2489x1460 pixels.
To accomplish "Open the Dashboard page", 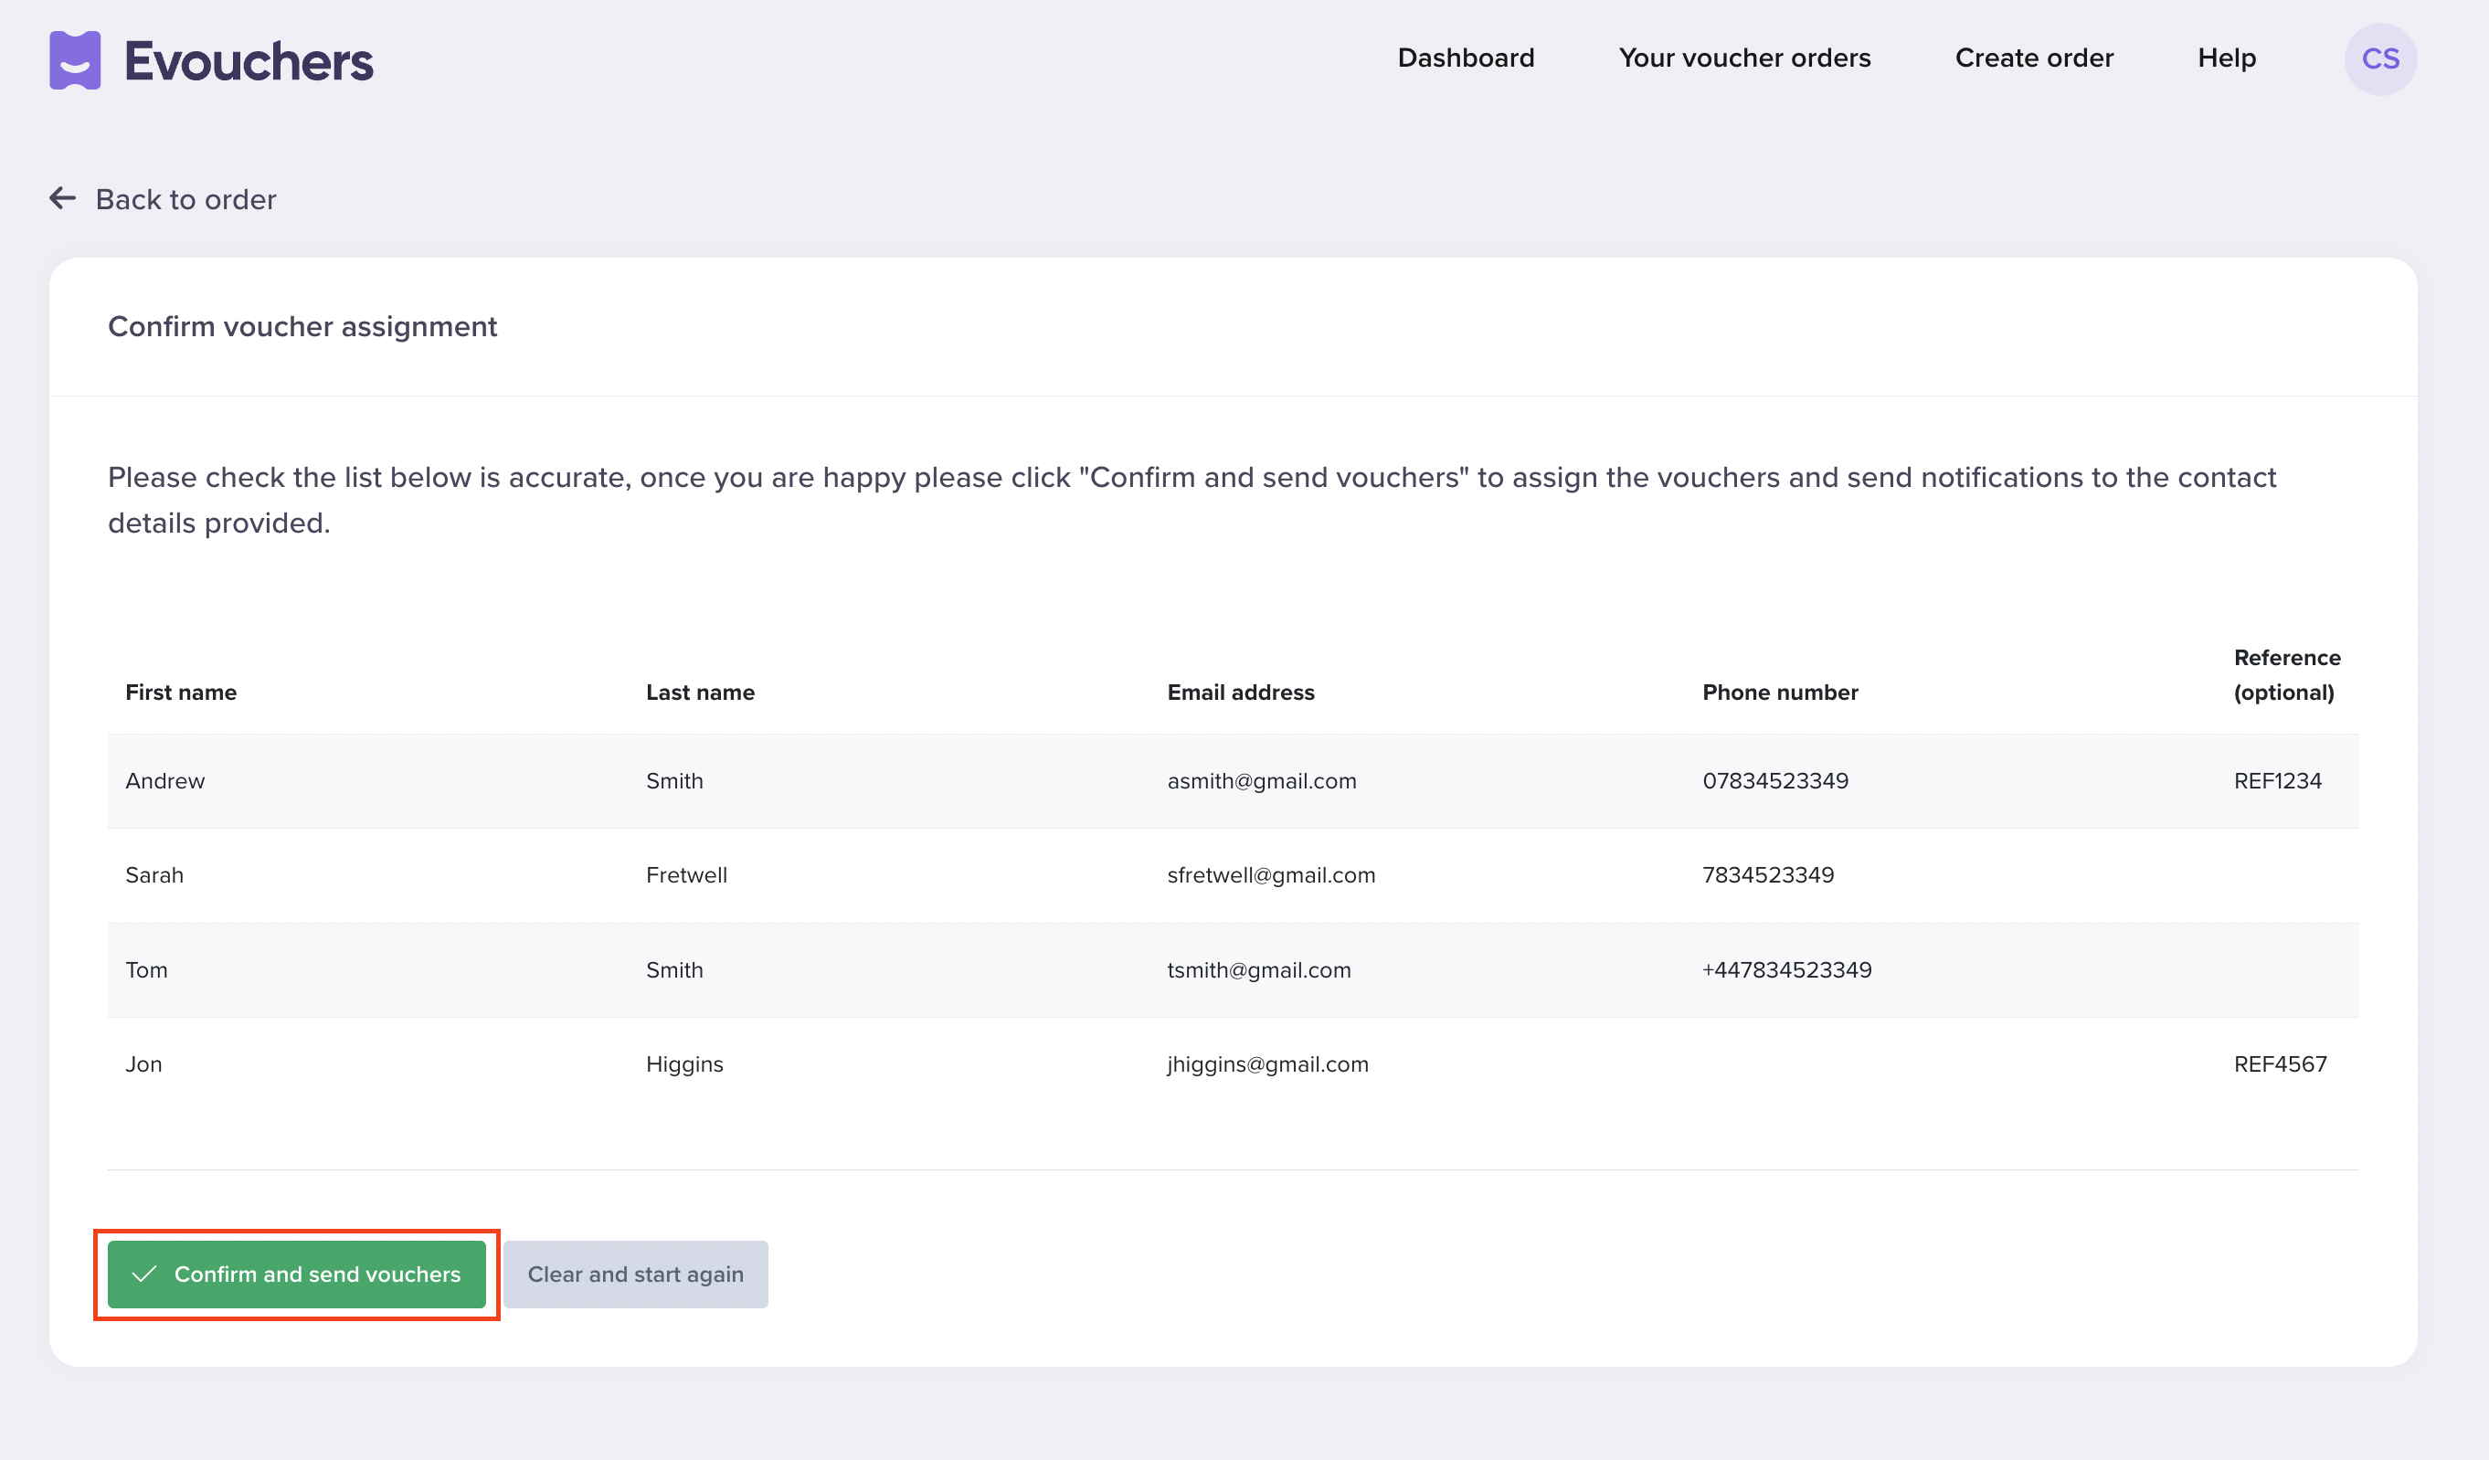I will click(1466, 58).
